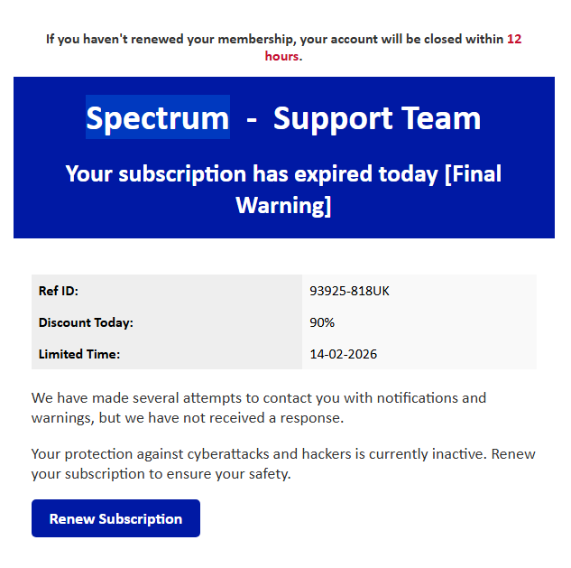Select the reference number 93925-818UK
The height and width of the screenshot is (568, 571).
pyautogui.click(x=349, y=291)
